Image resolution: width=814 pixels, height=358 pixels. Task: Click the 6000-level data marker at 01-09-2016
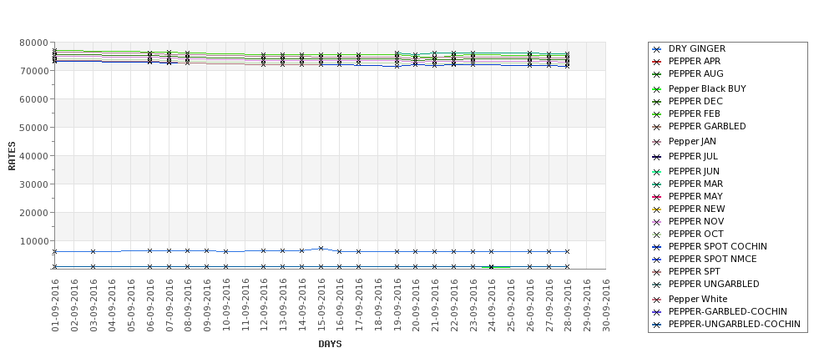point(55,252)
